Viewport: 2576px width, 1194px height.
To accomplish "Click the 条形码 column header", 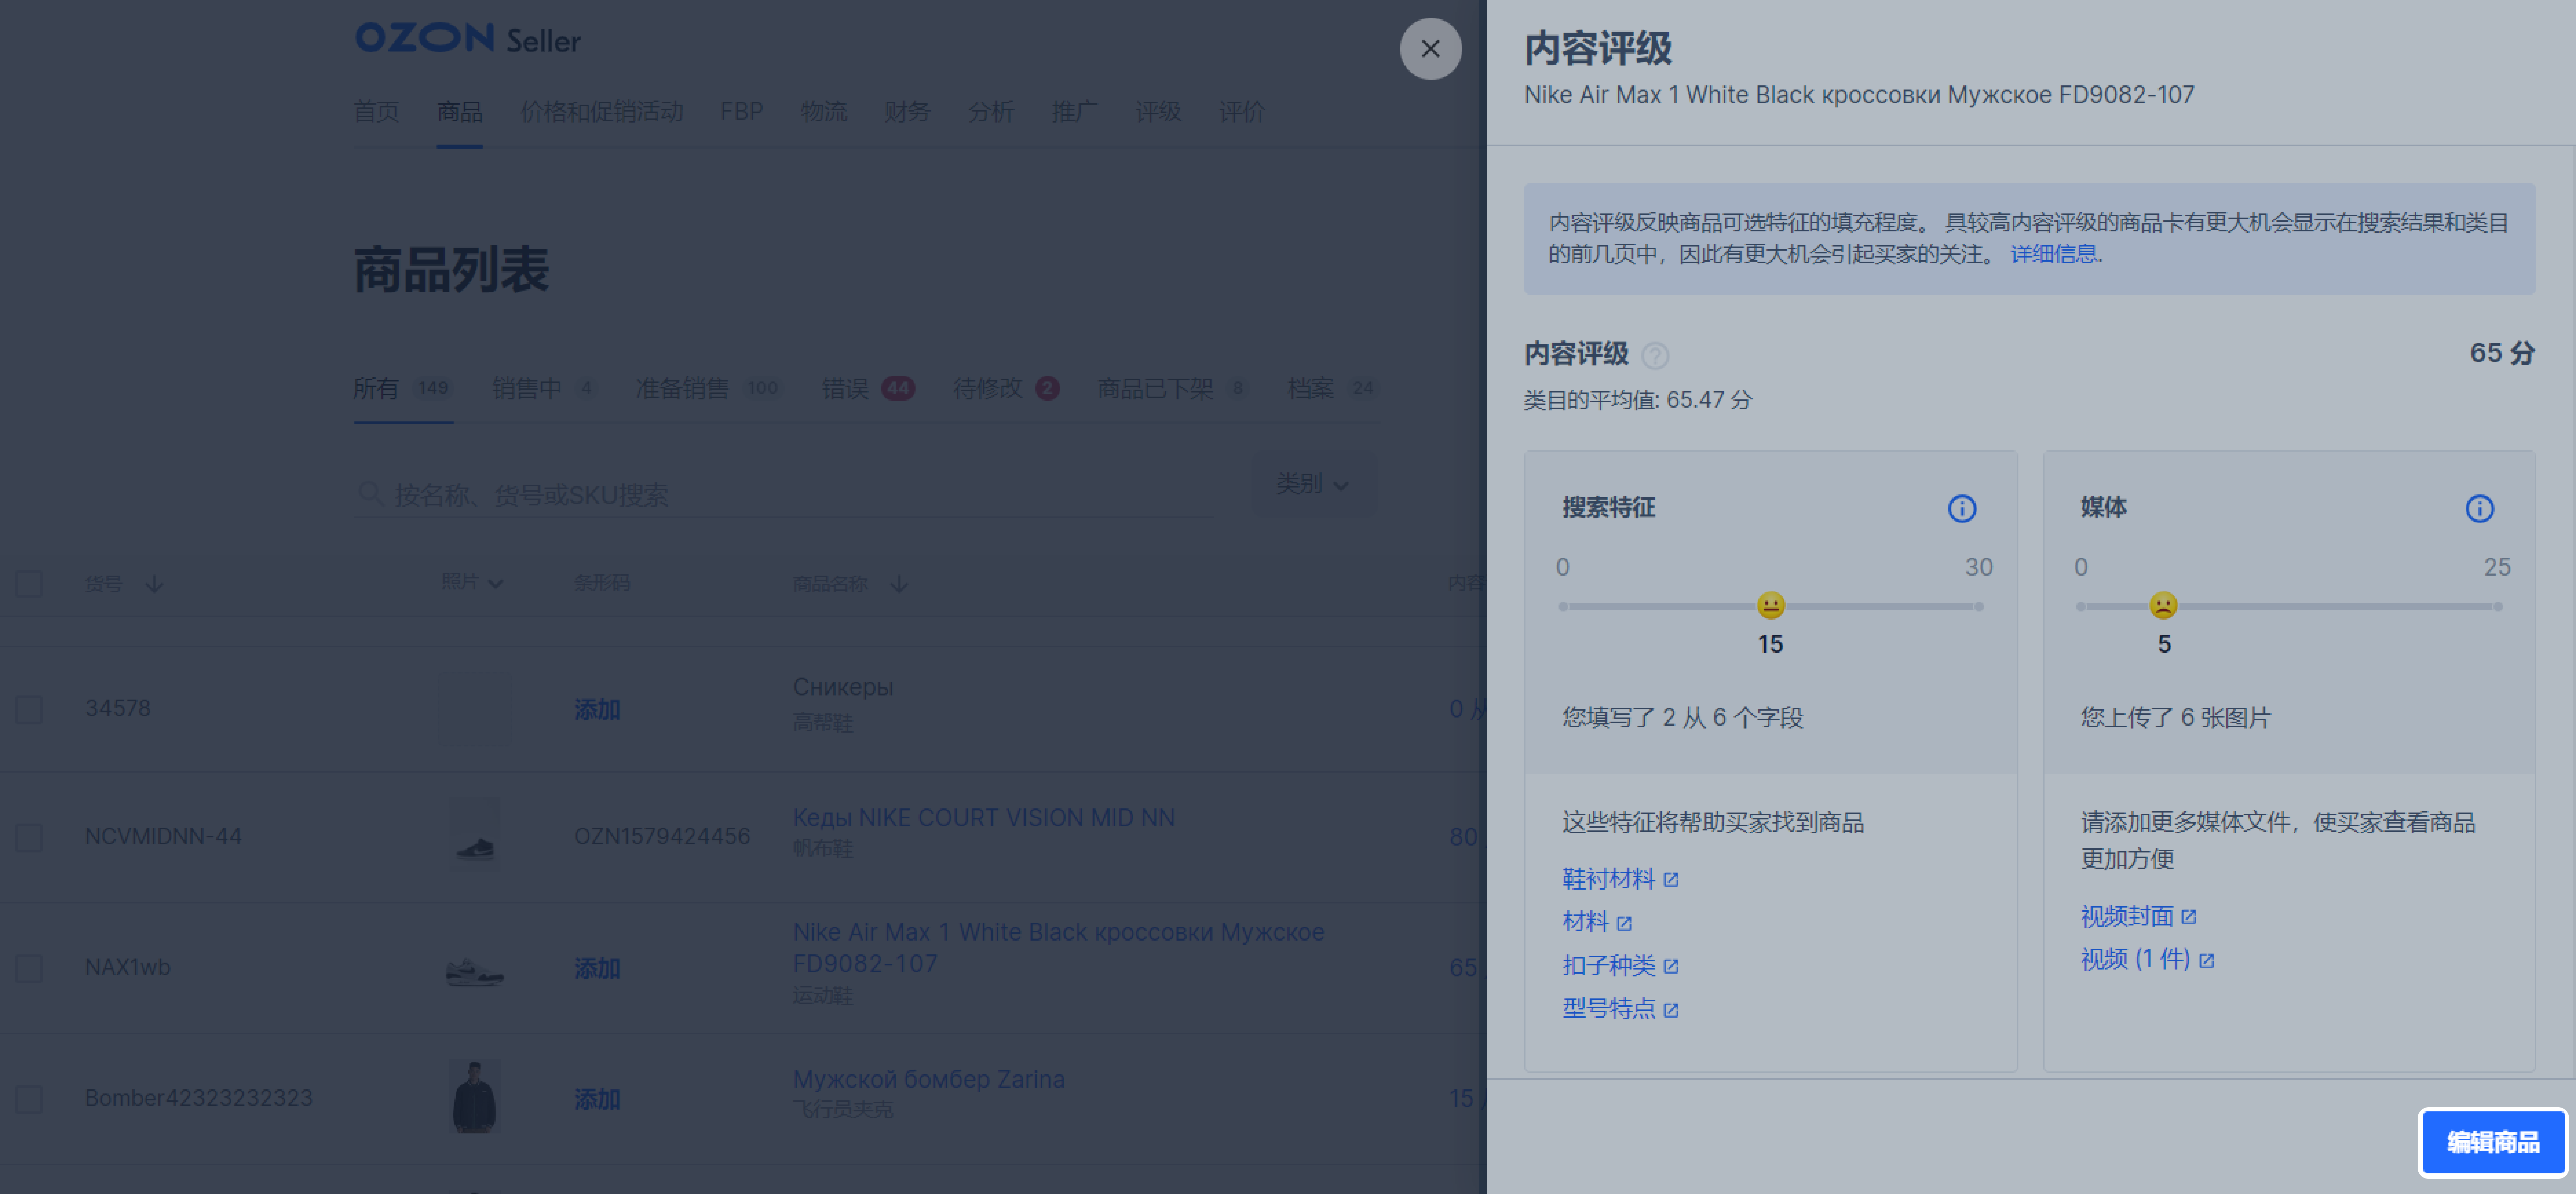I will pyautogui.click(x=602, y=583).
